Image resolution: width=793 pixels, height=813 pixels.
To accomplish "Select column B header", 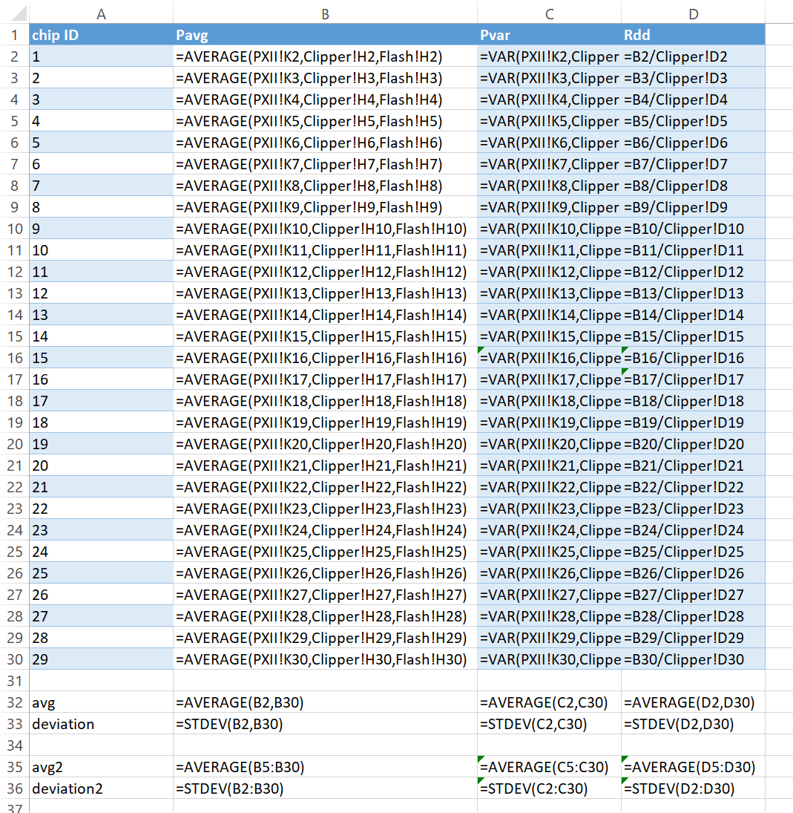I will pyautogui.click(x=324, y=13).
